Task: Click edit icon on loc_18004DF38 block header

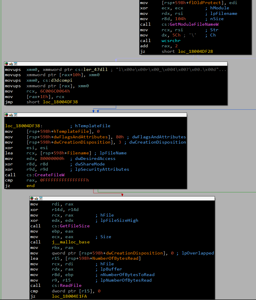Action: [11, 115]
